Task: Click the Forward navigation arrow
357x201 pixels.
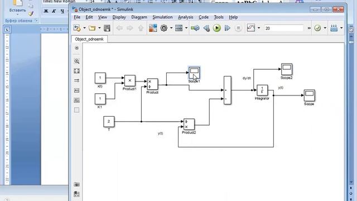Action: [x=129, y=28]
